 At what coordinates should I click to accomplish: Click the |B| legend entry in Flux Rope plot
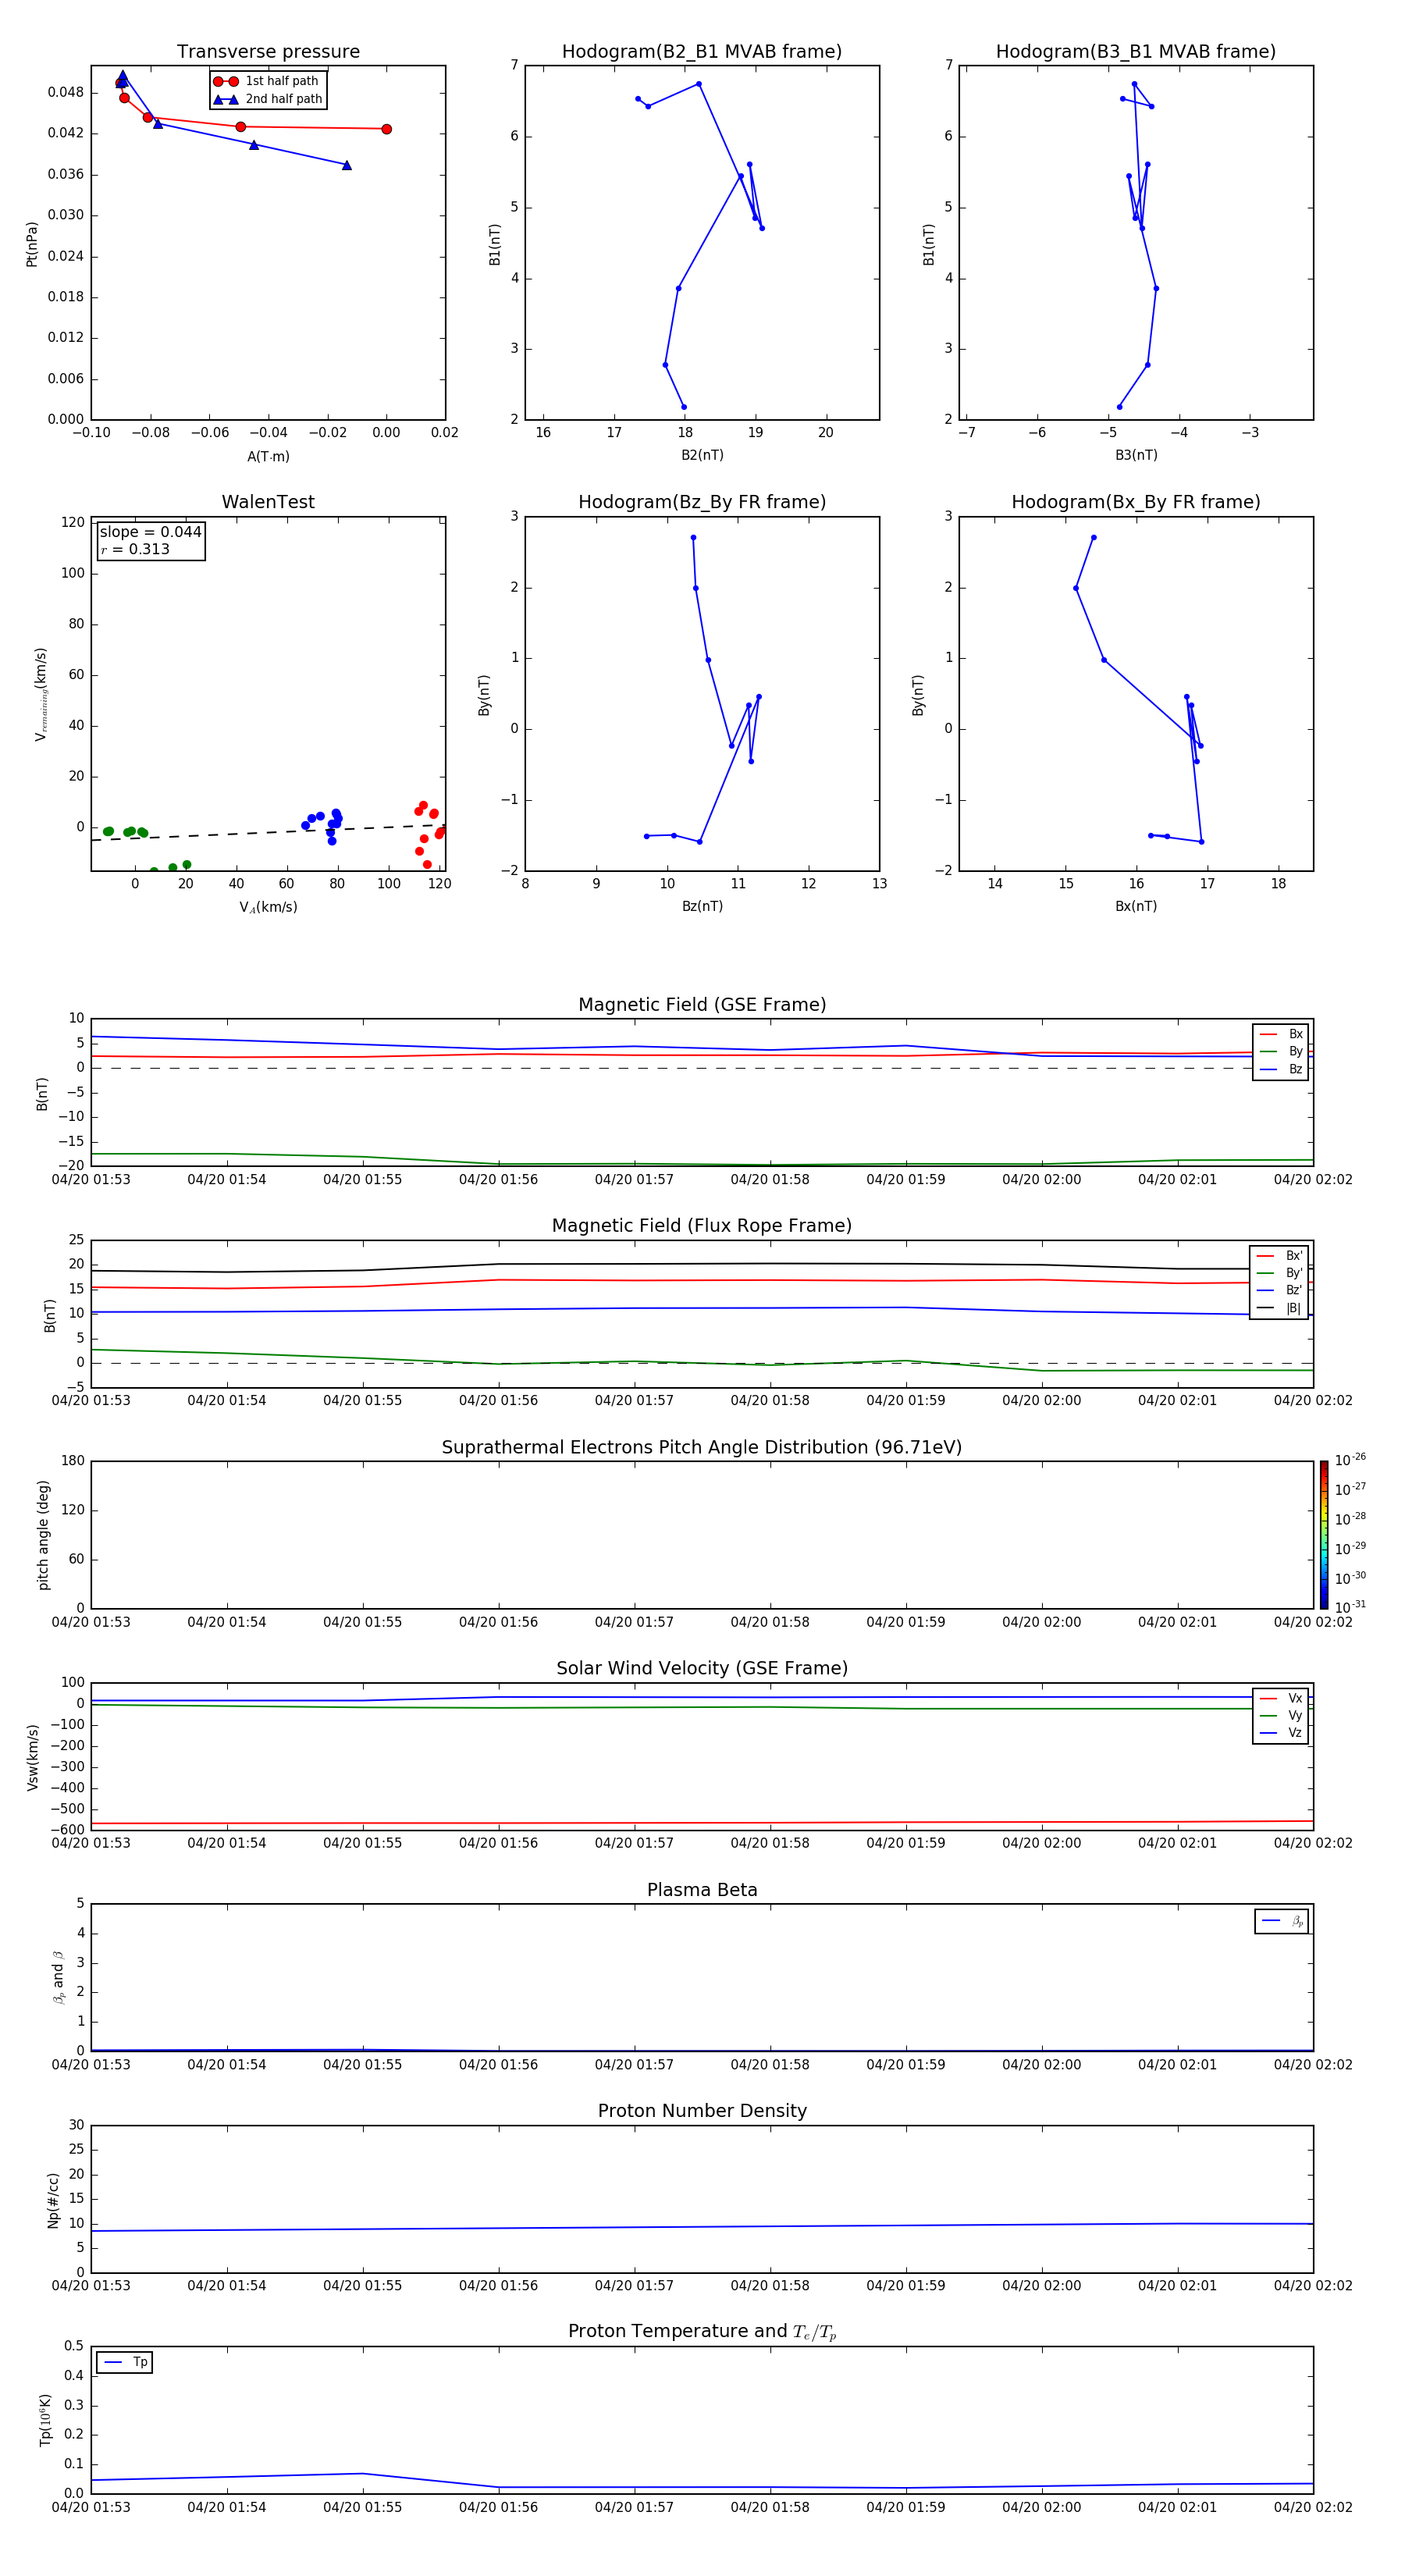[1279, 1308]
